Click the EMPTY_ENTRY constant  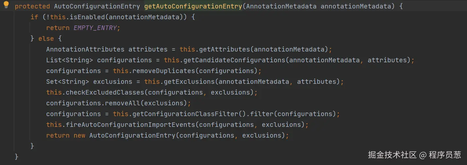tap(95, 28)
